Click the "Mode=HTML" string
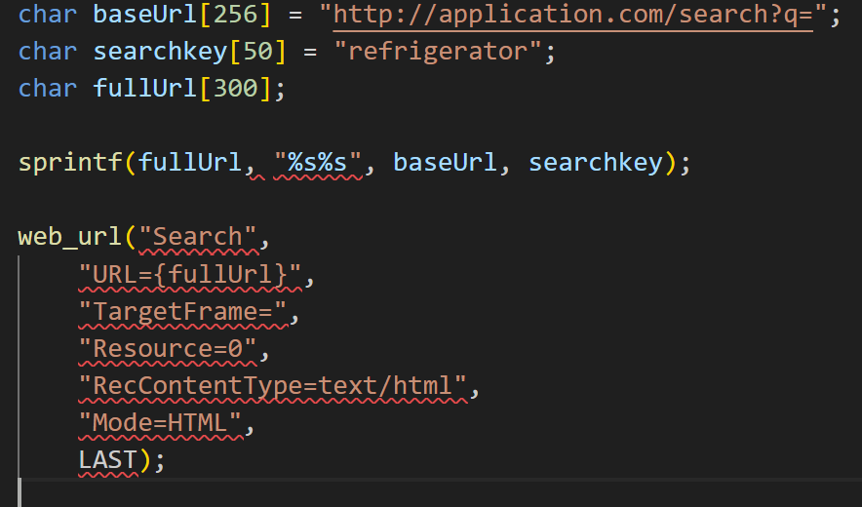The height and width of the screenshot is (507, 862). click(161, 422)
